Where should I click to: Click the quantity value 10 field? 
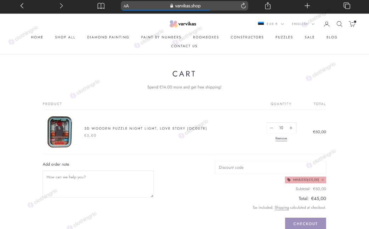tap(281, 128)
